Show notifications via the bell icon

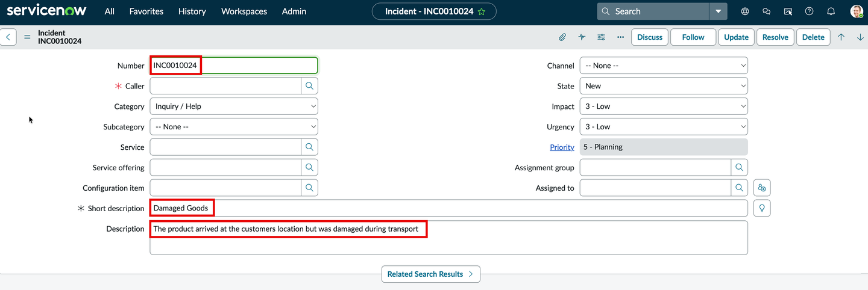click(x=831, y=11)
